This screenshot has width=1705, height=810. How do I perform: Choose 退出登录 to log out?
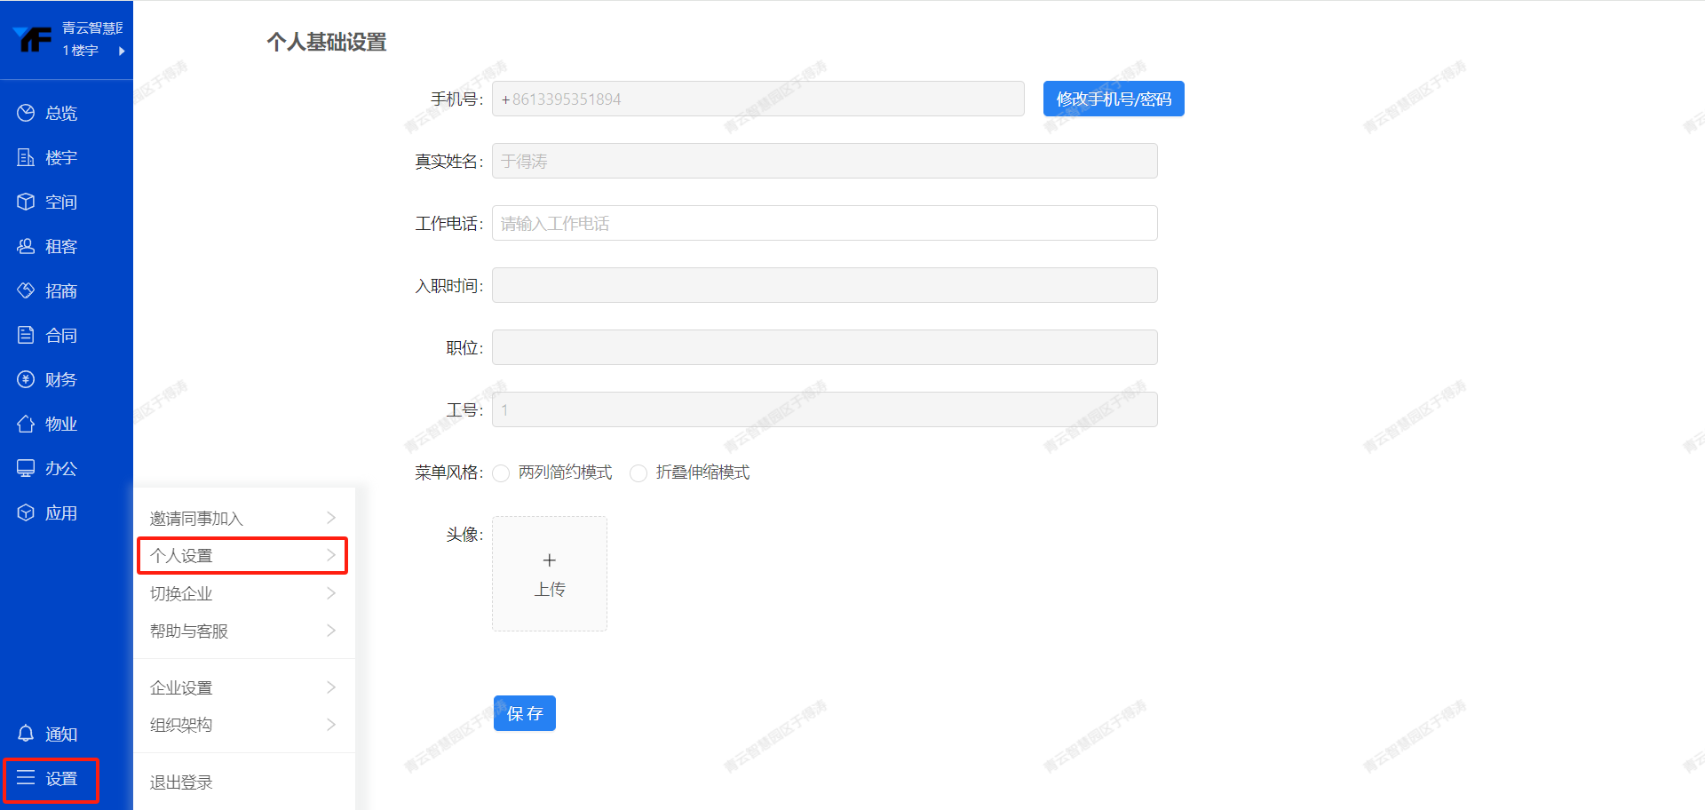click(x=181, y=782)
